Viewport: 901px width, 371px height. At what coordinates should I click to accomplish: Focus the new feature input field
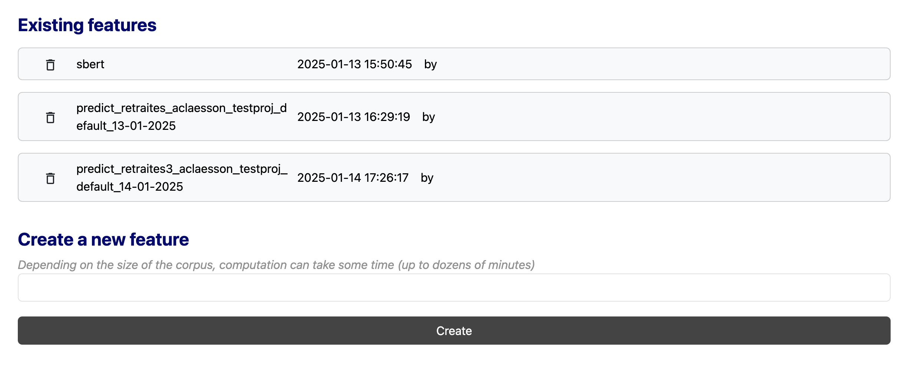pyautogui.click(x=454, y=288)
